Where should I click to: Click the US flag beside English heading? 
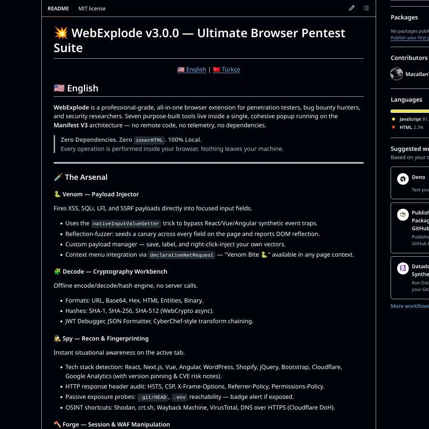tap(59, 88)
